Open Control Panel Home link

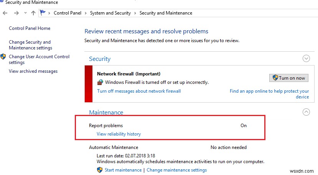(x=30, y=28)
